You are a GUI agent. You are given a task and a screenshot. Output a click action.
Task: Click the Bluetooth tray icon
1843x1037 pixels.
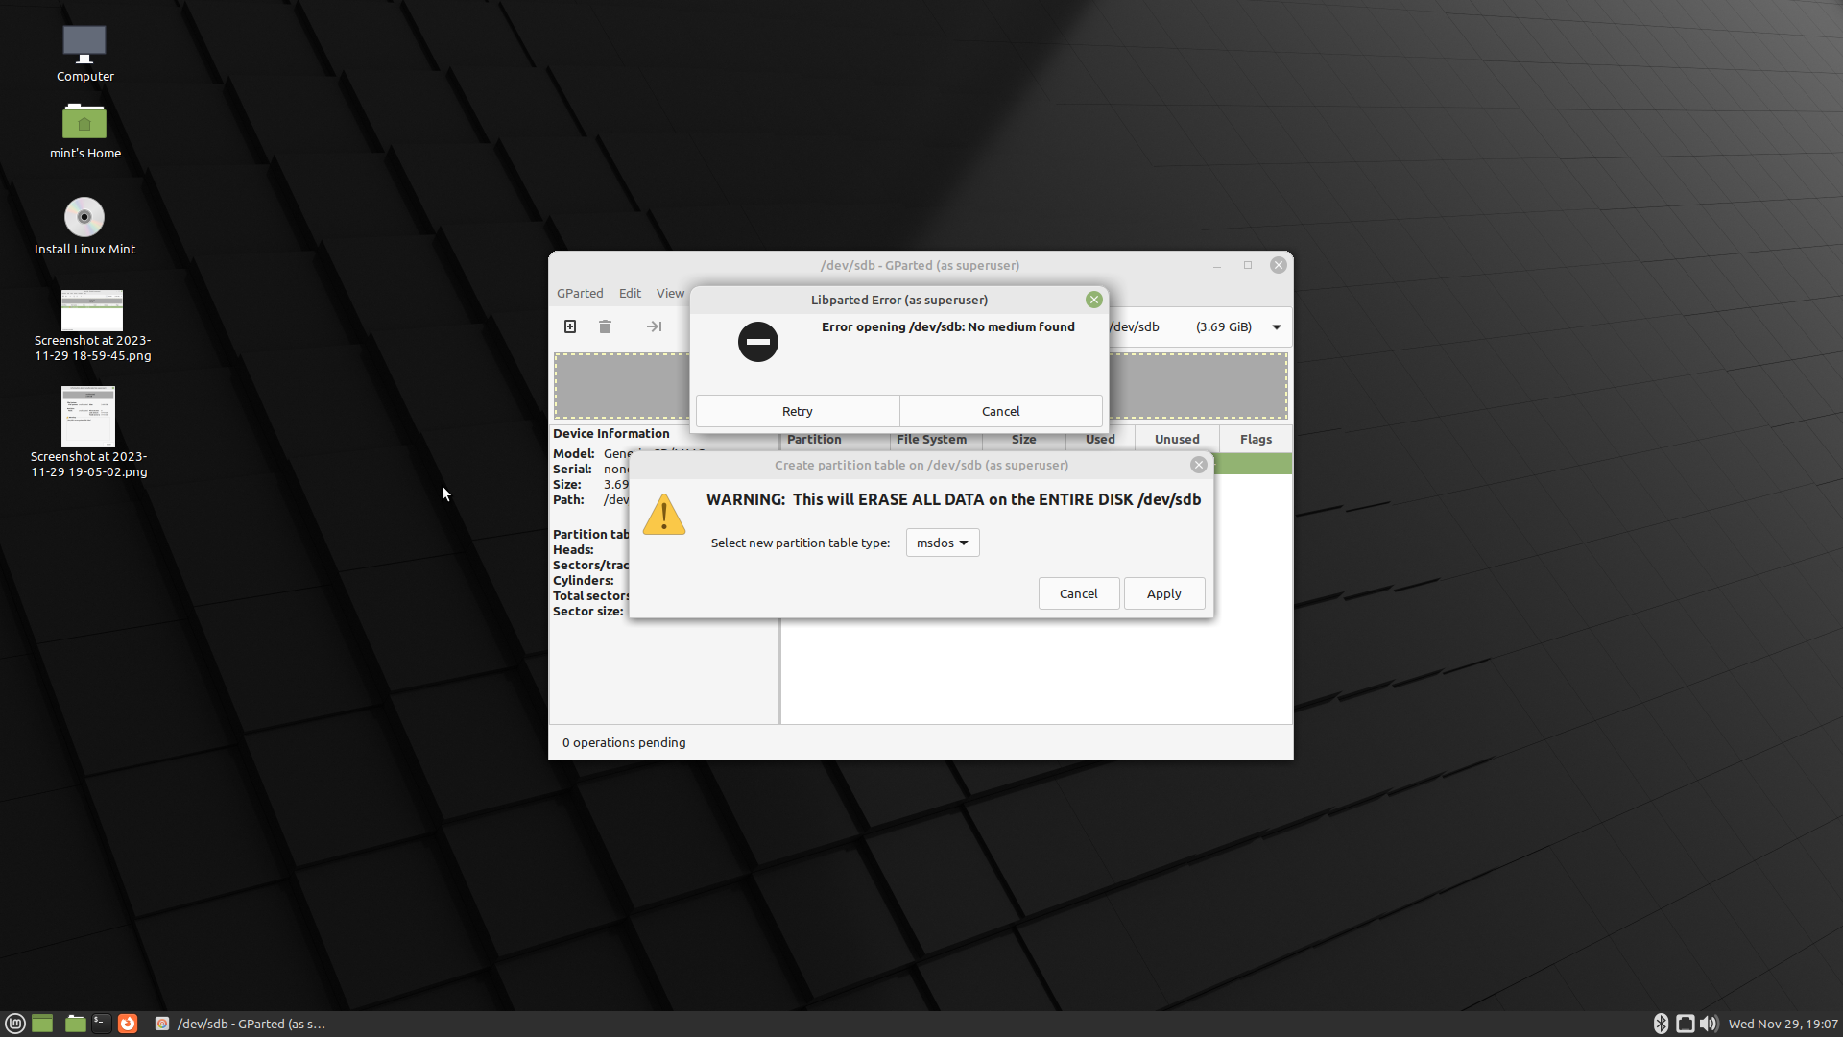[x=1661, y=1024]
